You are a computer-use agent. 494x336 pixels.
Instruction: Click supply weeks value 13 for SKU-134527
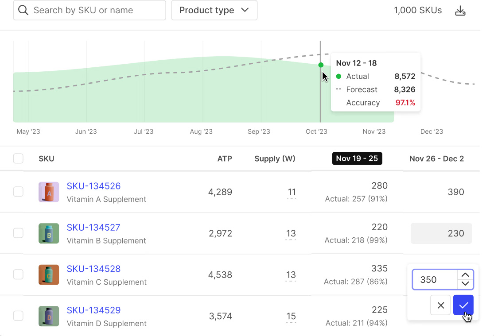pyautogui.click(x=291, y=233)
